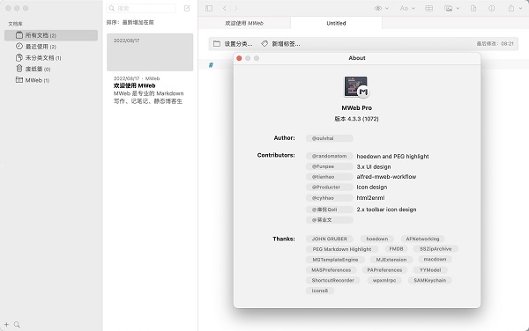Image resolution: width=529 pixels, height=331 pixels.
Task: Open contributor link @cyhhao
Action: [329, 198]
